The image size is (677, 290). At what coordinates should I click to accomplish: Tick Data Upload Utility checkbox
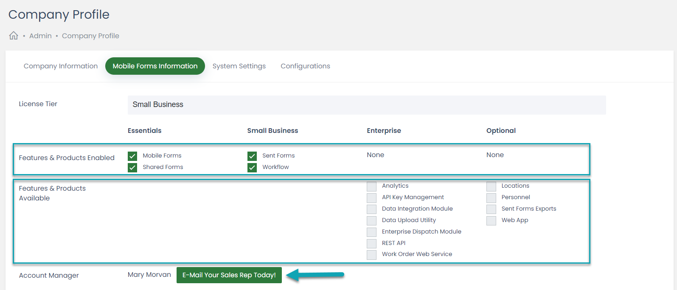click(371, 221)
